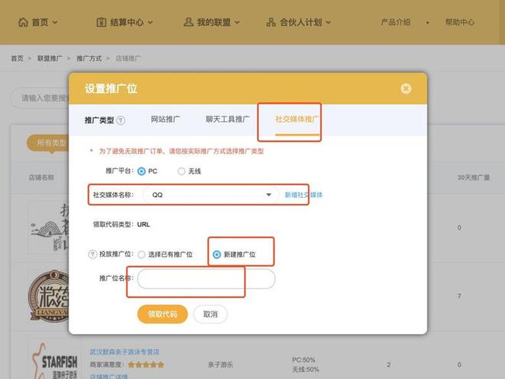Click the 合伙人计划 organization icon
Screen dimensions: 505x379
pos(271,22)
